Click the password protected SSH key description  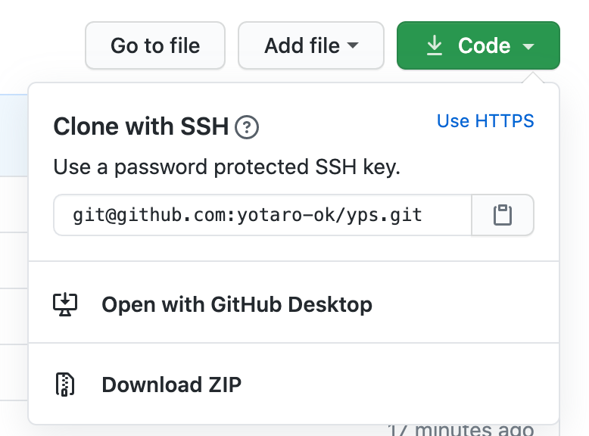(x=226, y=167)
